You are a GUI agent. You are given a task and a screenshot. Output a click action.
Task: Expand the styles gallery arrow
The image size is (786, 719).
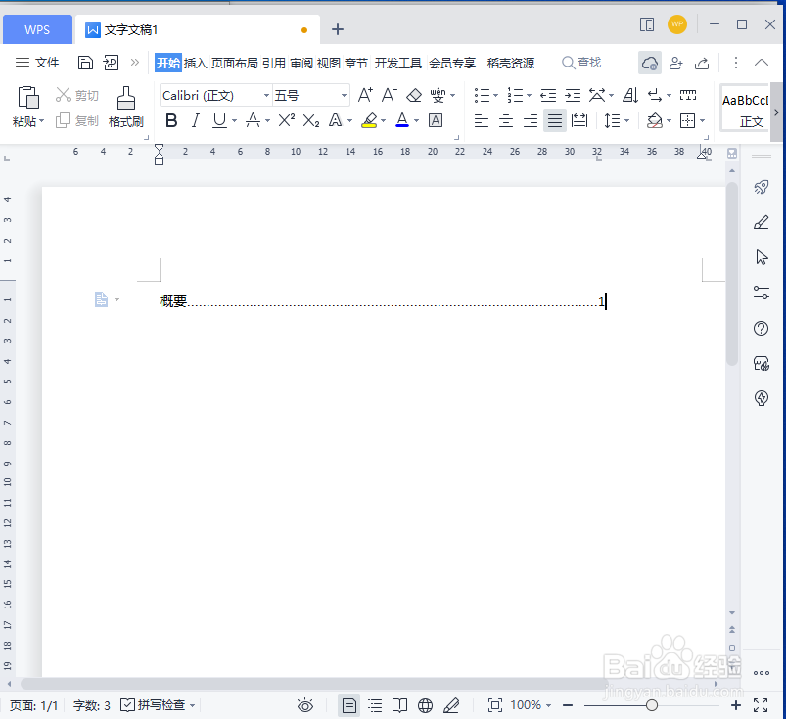point(776,112)
